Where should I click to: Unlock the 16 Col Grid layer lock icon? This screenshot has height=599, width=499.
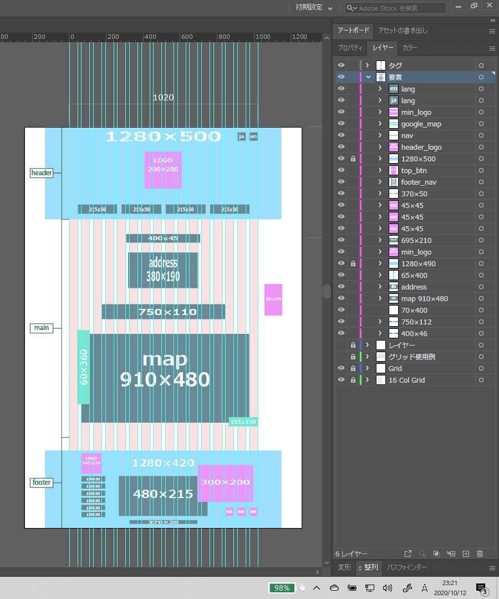tap(353, 380)
